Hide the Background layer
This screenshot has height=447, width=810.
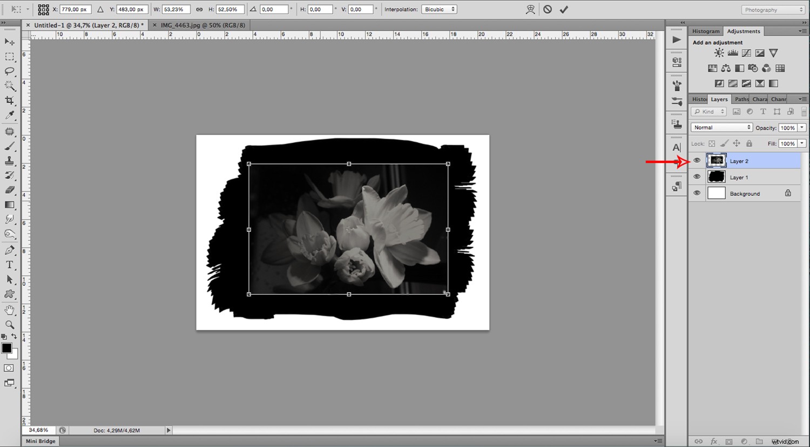click(697, 193)
